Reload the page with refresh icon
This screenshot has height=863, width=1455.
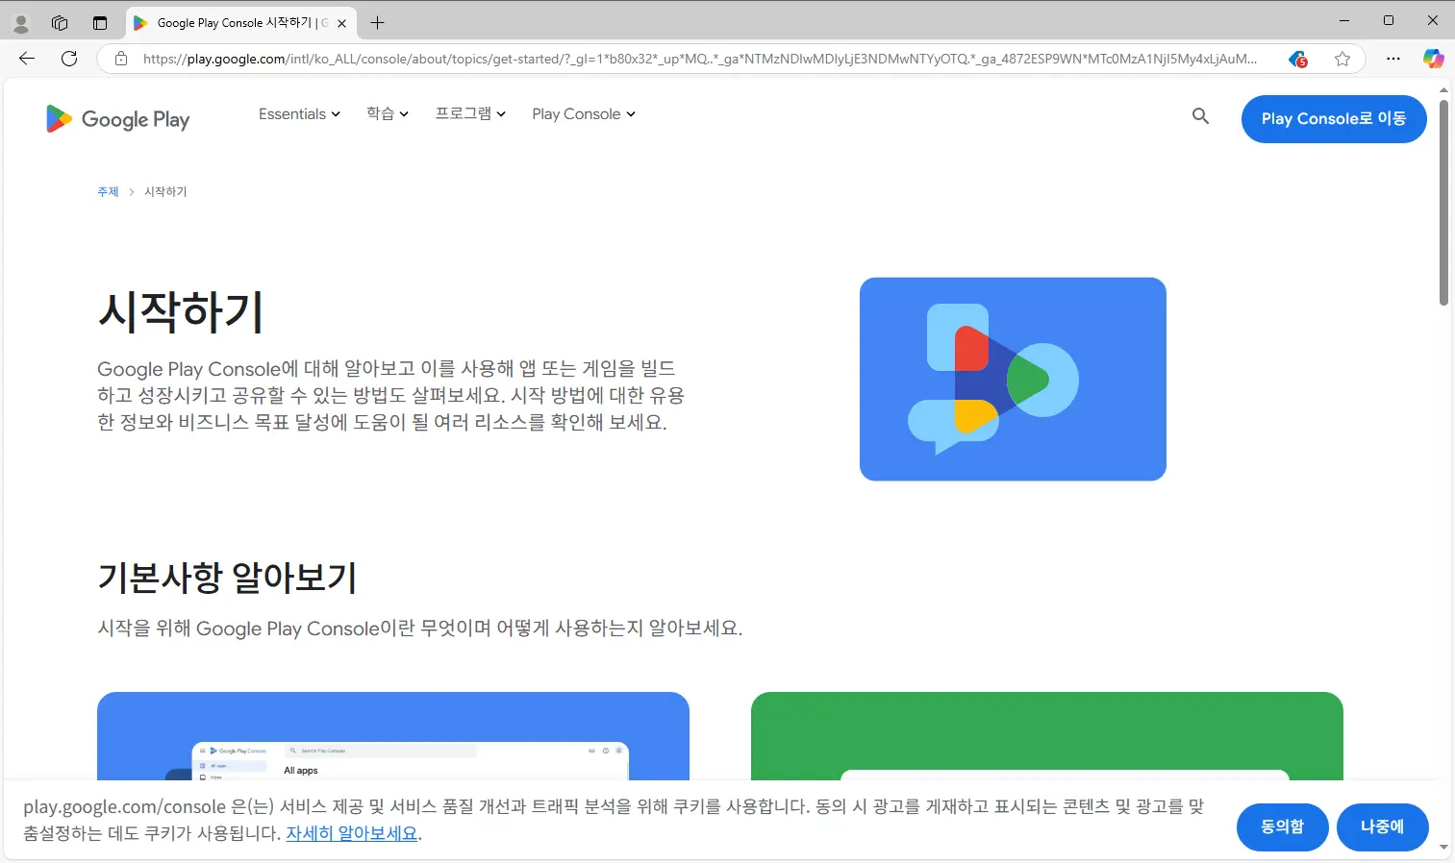click(69, 59)
